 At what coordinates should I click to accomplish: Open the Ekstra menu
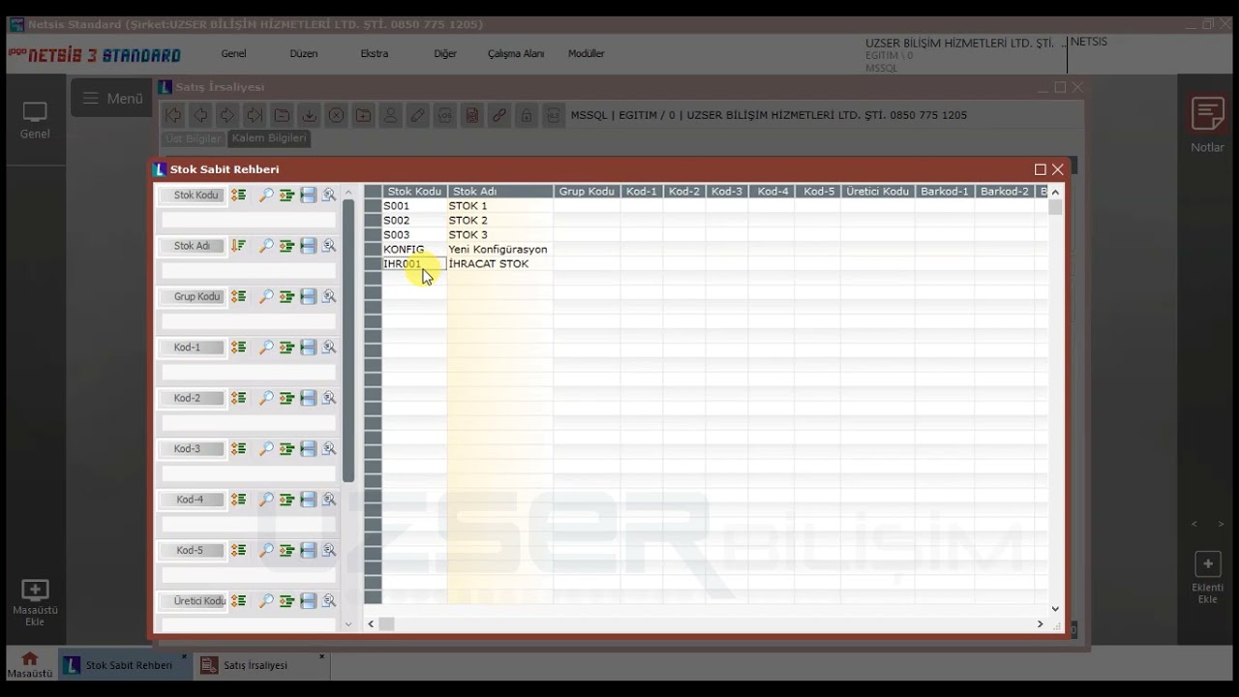click(375, 54)
